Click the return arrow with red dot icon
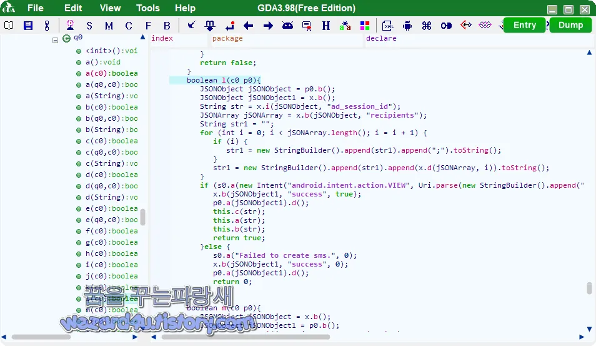596x346 pixels. [x=230, y=26]
